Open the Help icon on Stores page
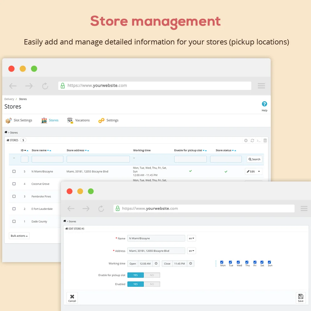 pyautogui.click(x=264, y=104)
